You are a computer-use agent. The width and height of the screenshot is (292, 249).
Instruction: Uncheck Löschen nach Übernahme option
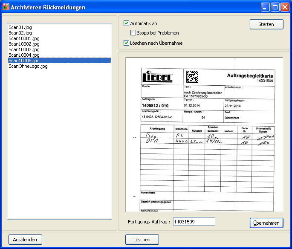(126, 43)
